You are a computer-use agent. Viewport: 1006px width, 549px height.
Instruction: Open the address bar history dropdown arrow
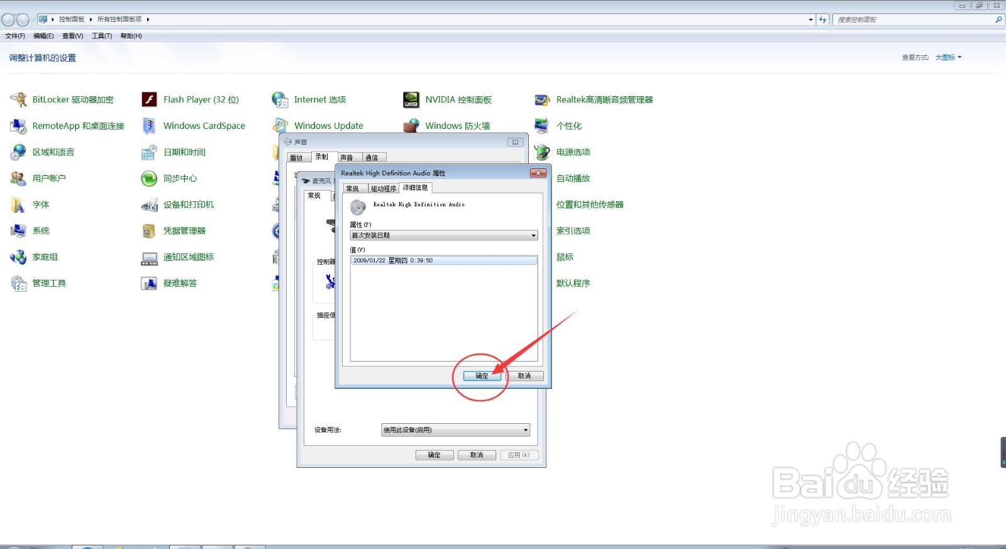810,19
